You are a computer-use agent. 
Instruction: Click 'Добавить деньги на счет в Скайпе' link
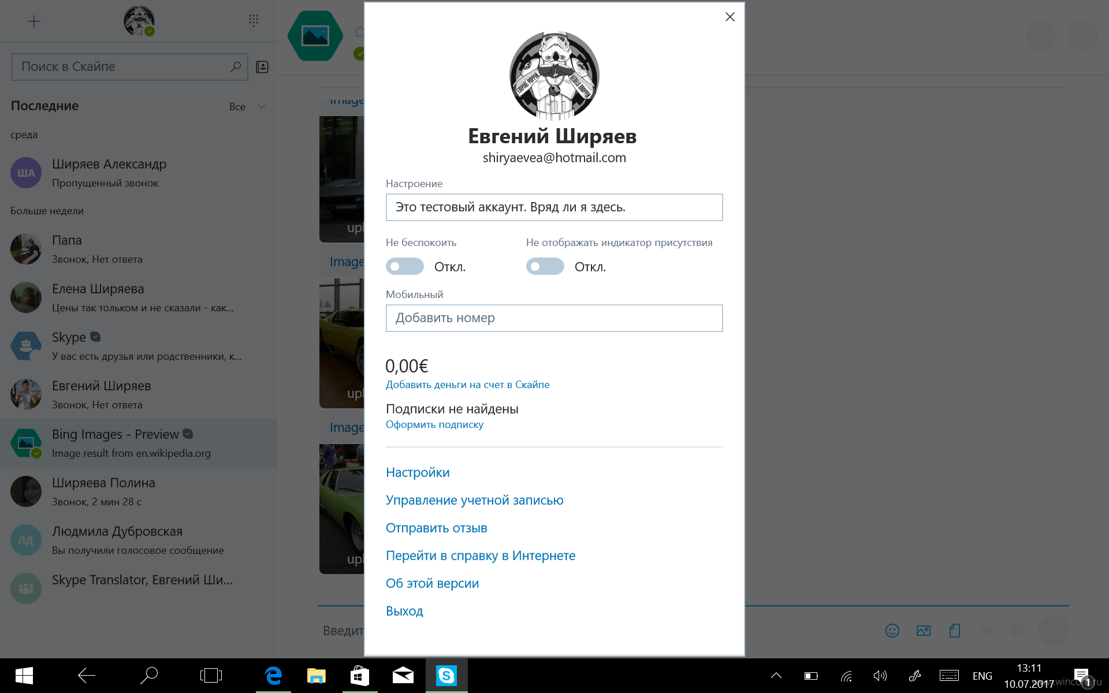click(x=468, y=385)
